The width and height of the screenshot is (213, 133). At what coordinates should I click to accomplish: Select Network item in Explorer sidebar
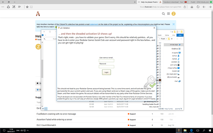(177, 81)
